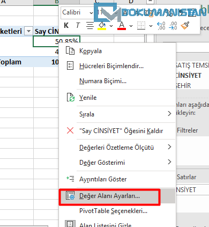Apply yellow fill color bucket
The width and height of the screenshot is (209, 227).
click(x=102, y=26)
